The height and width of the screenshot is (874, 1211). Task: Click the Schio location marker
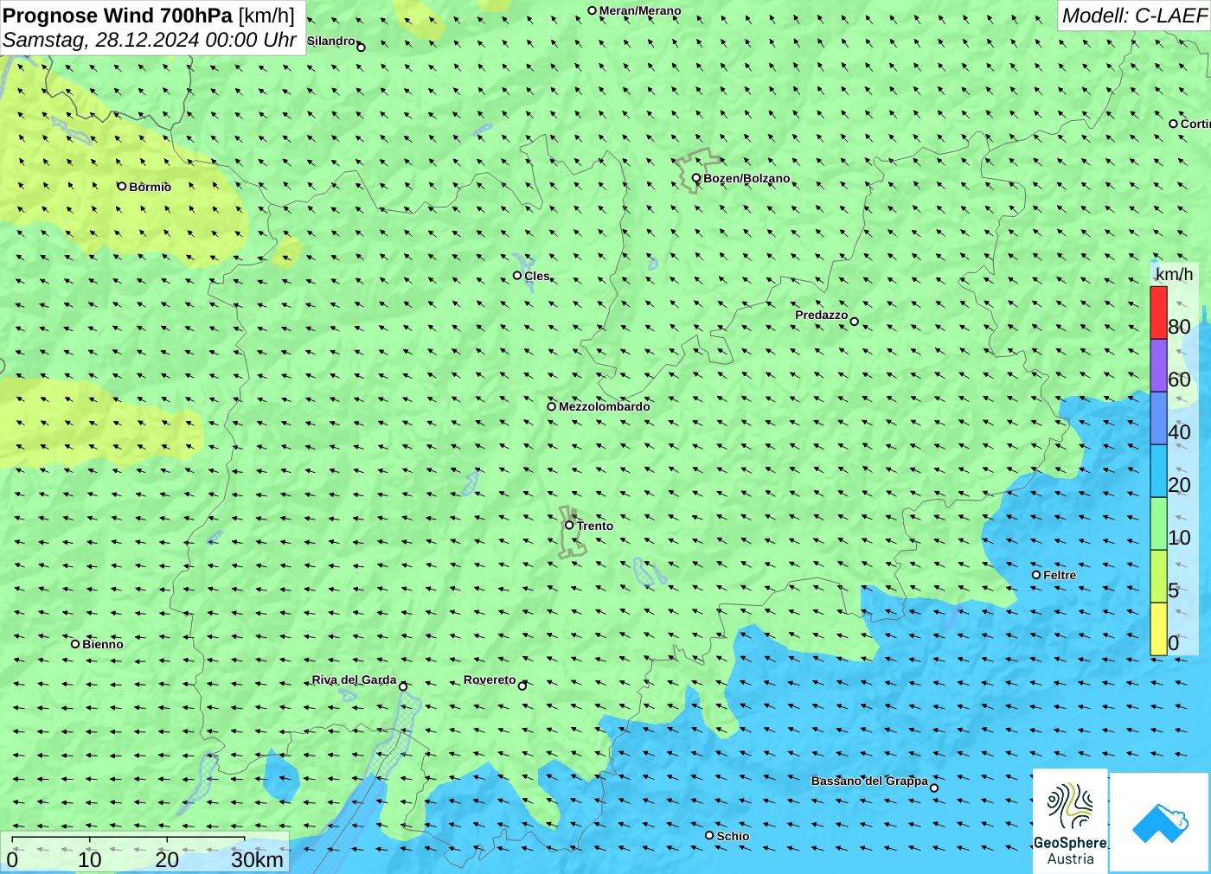709,835
